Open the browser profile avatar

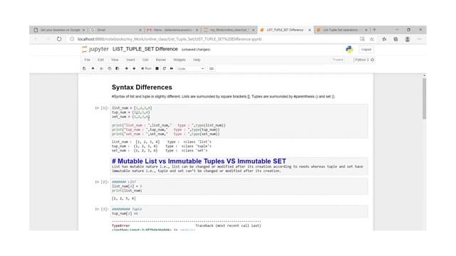pos(408,39)
